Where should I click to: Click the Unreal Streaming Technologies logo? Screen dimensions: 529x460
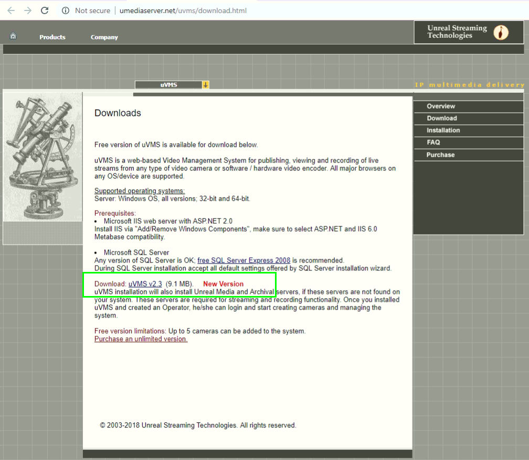click(x=468, y=32)
